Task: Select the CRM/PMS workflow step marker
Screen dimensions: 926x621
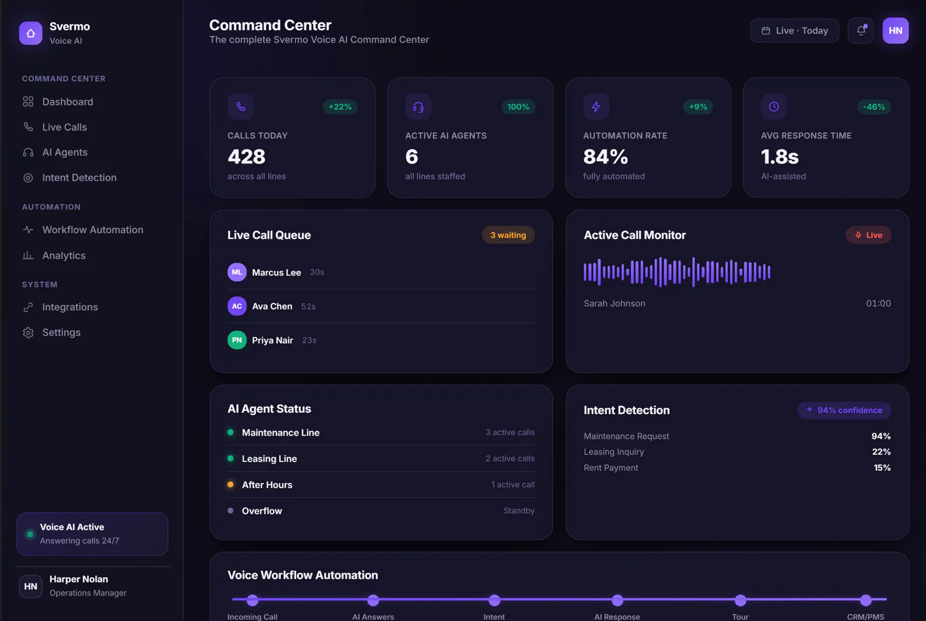Action: [866, 600]
